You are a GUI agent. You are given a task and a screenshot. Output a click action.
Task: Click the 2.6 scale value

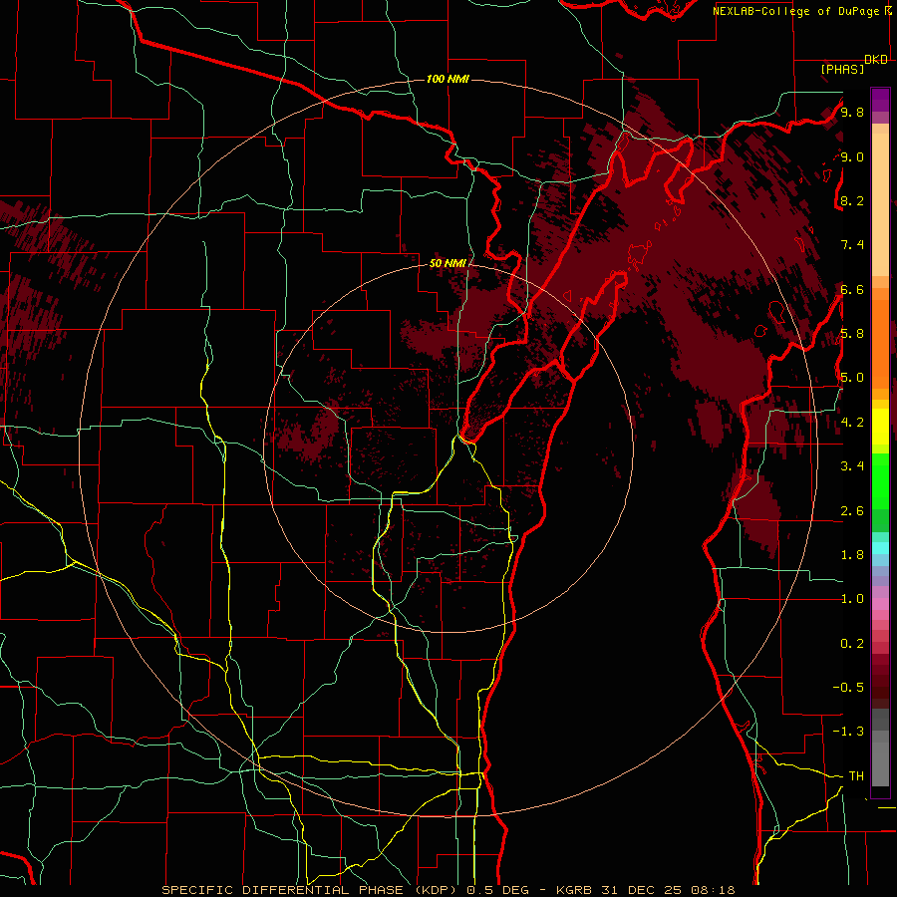click(x=852, y=511)
